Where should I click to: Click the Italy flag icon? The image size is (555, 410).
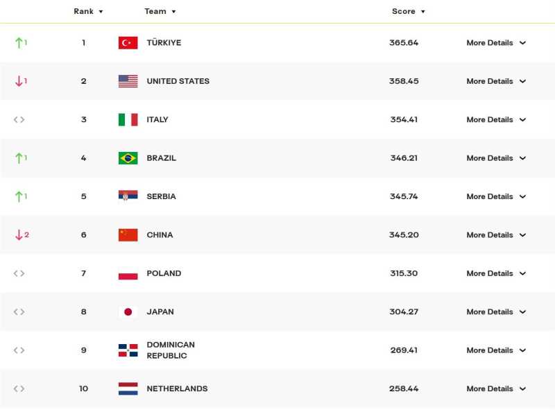pyautogui.click(x=128, y=120)
